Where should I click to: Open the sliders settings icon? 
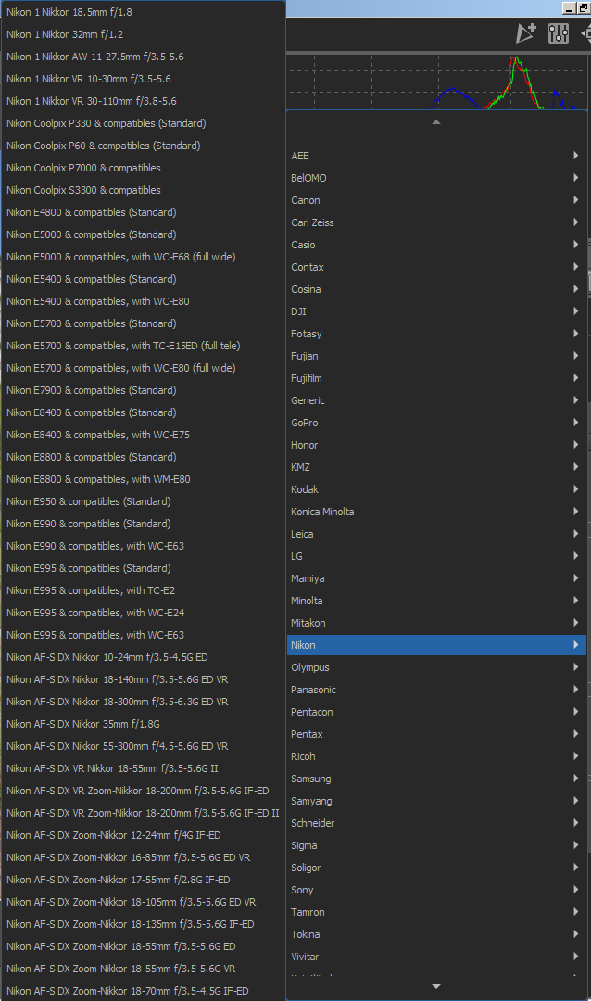pos(559,33)
